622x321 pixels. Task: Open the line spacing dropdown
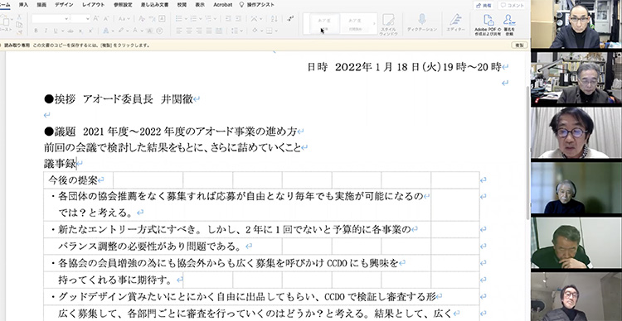point(237,31)
